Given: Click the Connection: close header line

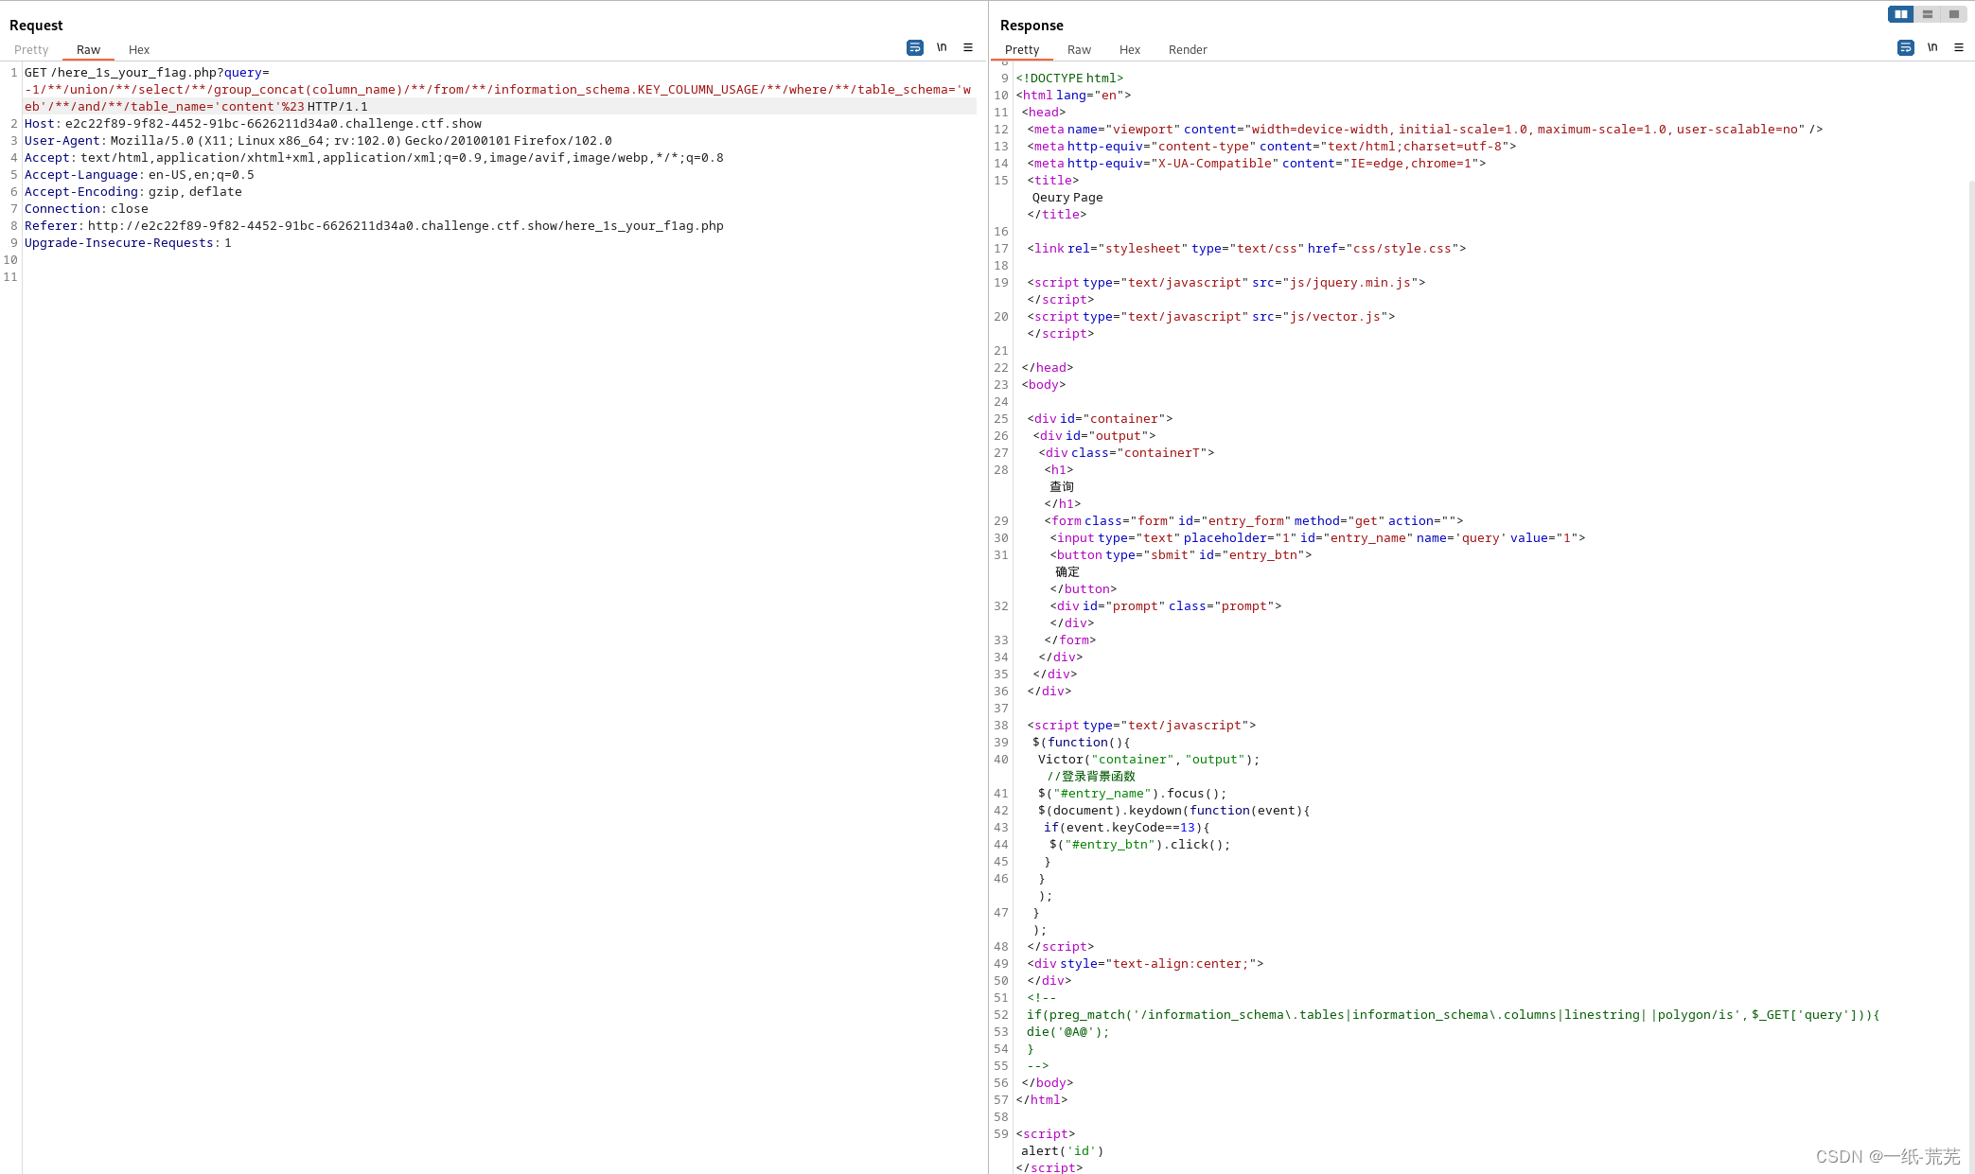Looking at the screenshot, I should tap(86, 209).
